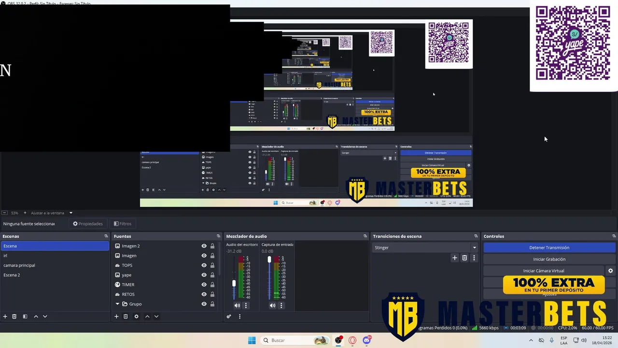Move the selected scene down

(x=45, y=317)
